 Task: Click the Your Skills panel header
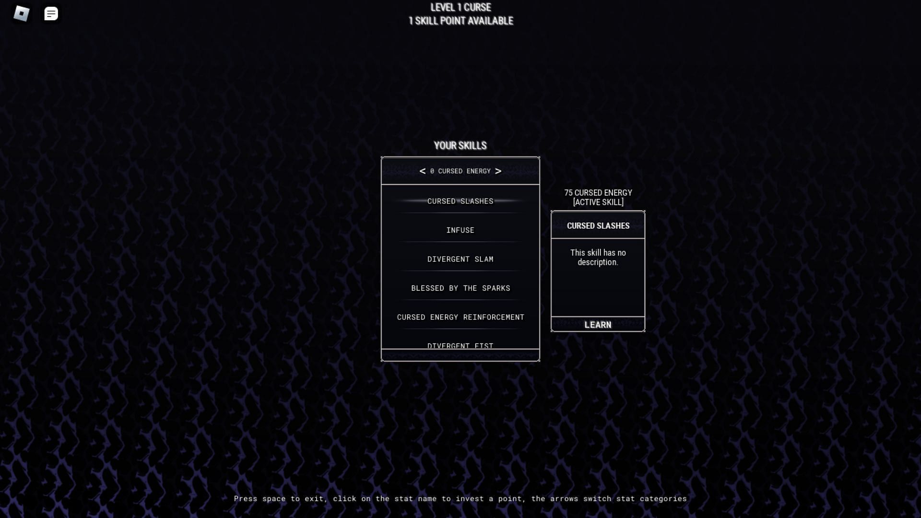click(x=460, y=145)
